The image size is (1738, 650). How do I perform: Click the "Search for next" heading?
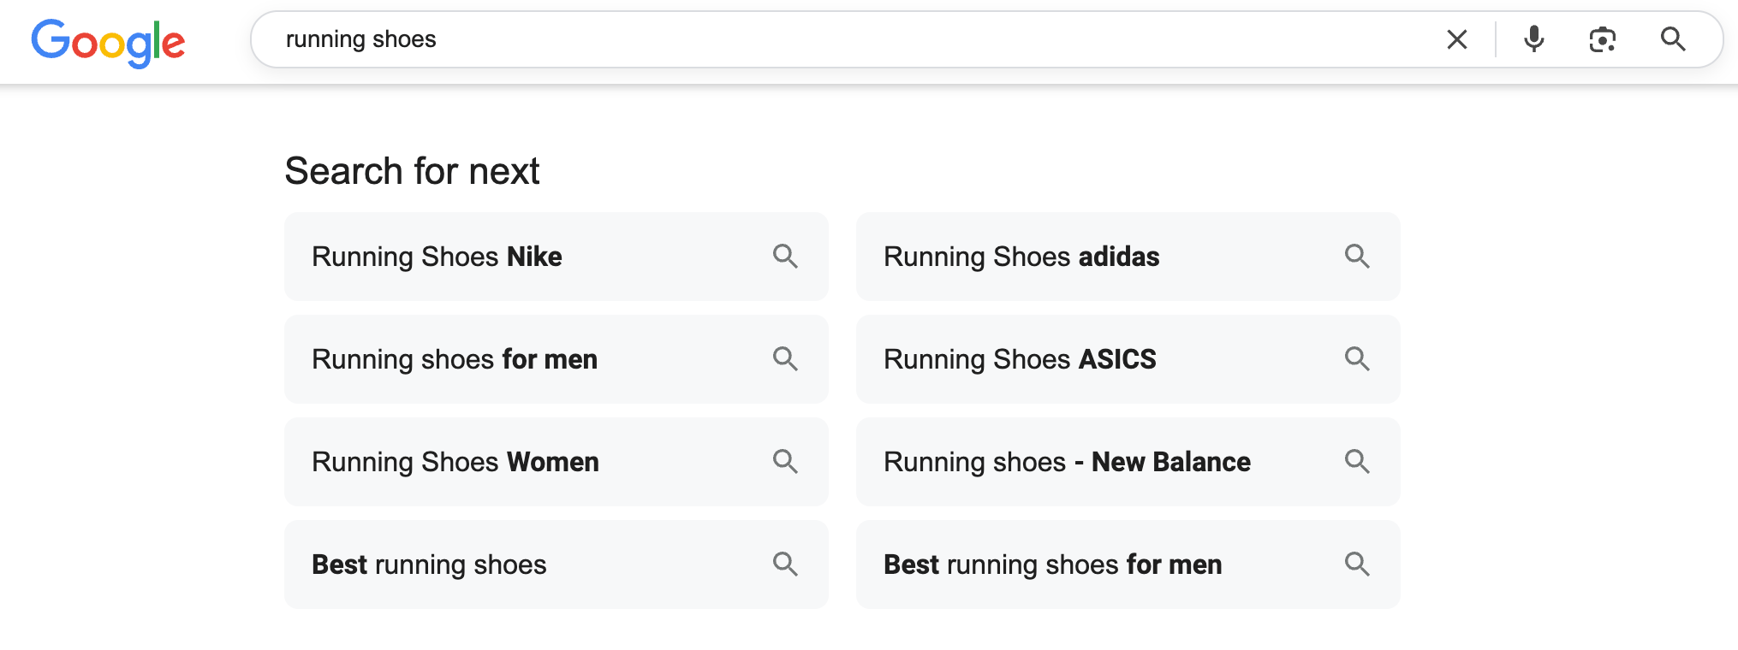(x=412, y=171)
